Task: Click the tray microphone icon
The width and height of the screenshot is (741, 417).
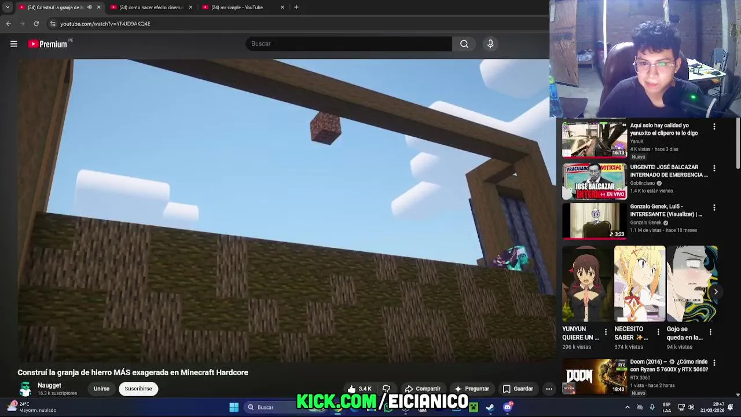Action: [652, 407]
